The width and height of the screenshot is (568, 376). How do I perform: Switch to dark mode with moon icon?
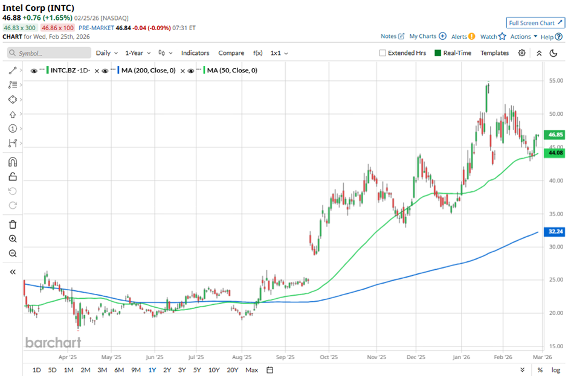(x=553, y=53)
